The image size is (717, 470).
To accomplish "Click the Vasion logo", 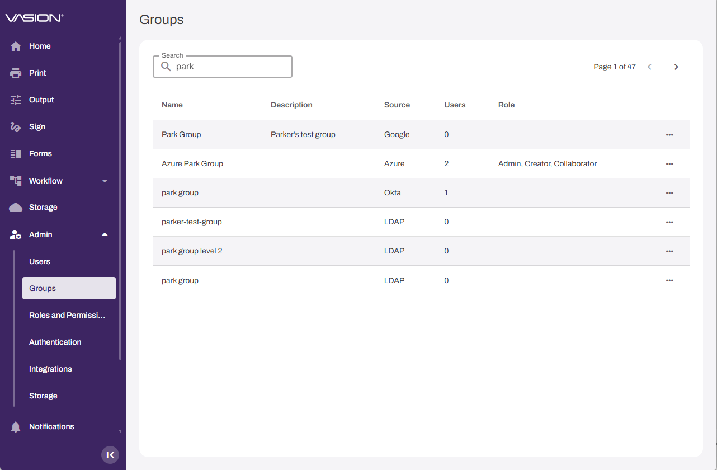I will click(35, 18).
